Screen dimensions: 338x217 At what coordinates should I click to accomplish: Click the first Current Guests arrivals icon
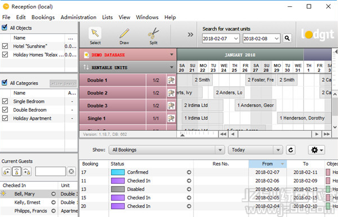pos(6,172)
